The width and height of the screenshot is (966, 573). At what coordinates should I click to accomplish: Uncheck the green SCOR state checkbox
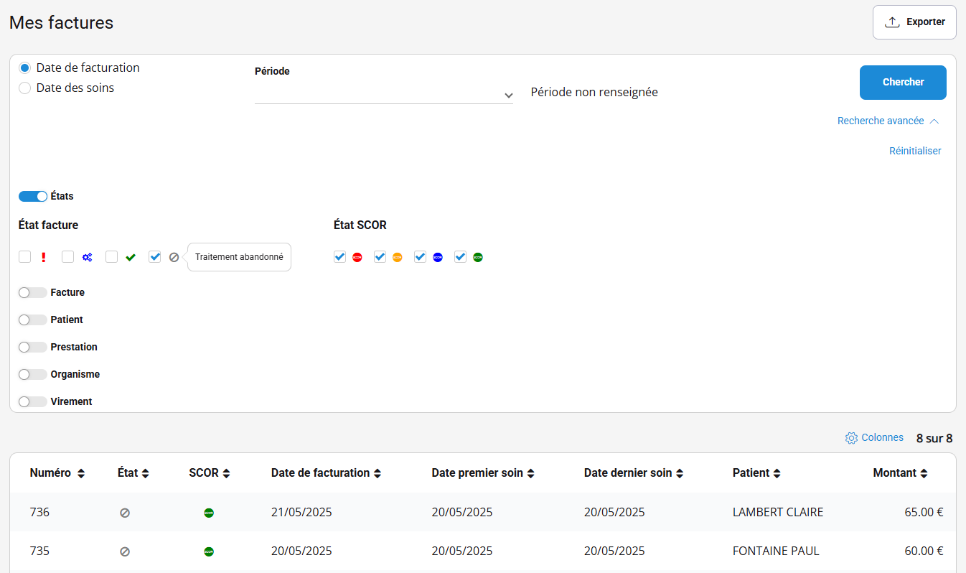coord(460,256)
